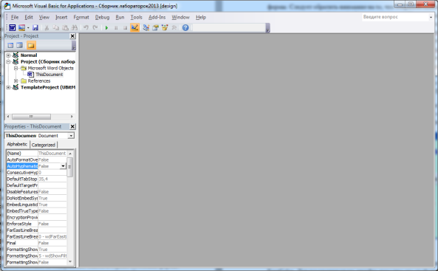Collapse the Microsoft Word Objects folder
The height and width of the screenshot is (271, 438).
click(x=16, y=68)
